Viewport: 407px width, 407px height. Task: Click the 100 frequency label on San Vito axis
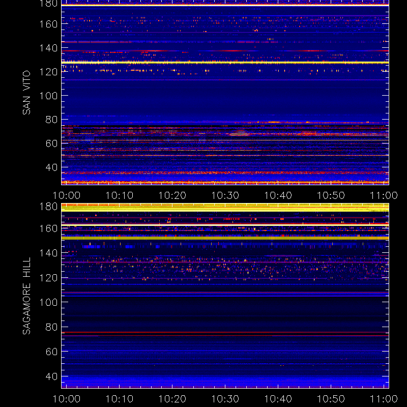[48, 96]
